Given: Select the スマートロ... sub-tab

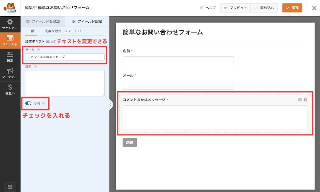Looking at the screenshot, I should [x=74, y=31].
